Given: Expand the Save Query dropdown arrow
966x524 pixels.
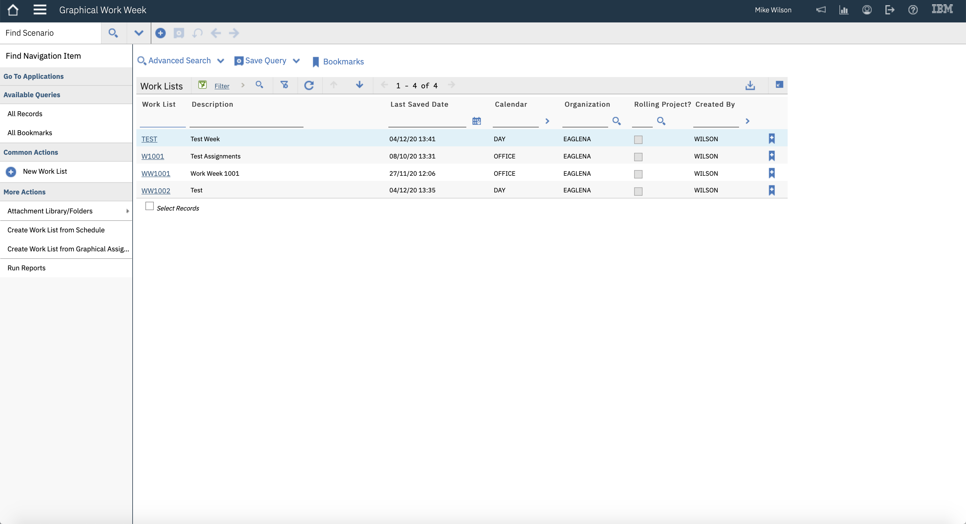Looking at the screenshot, I should click(296, 61).
